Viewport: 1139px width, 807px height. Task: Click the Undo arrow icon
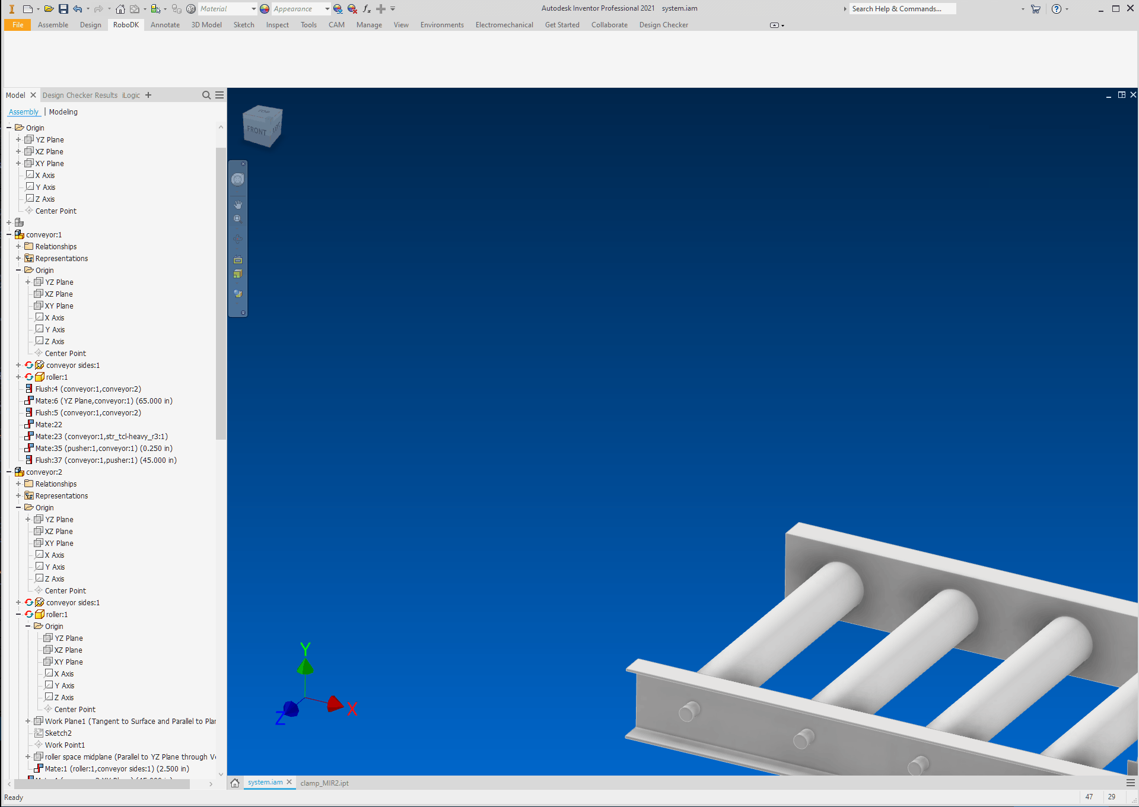click(78, 9)
